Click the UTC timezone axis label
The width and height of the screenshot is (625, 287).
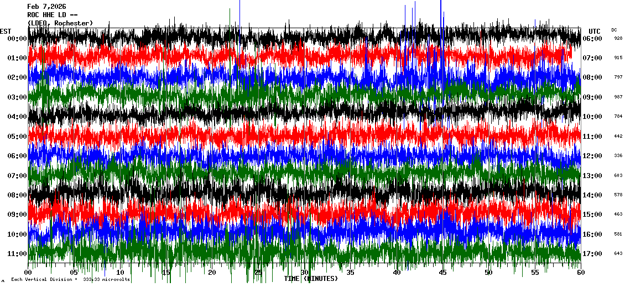tap(595, 31)
